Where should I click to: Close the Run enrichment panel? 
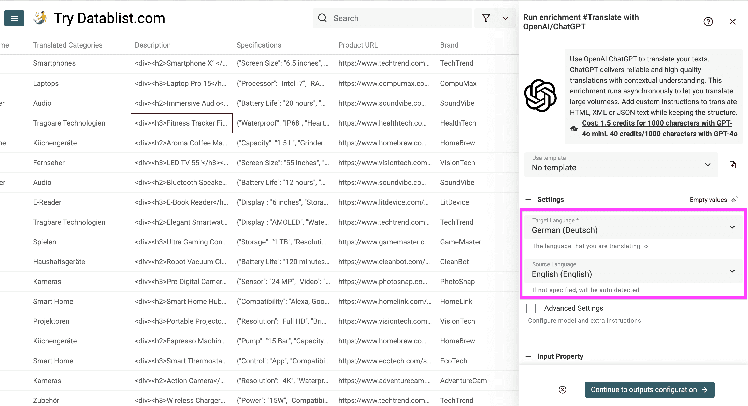[733, 21]
